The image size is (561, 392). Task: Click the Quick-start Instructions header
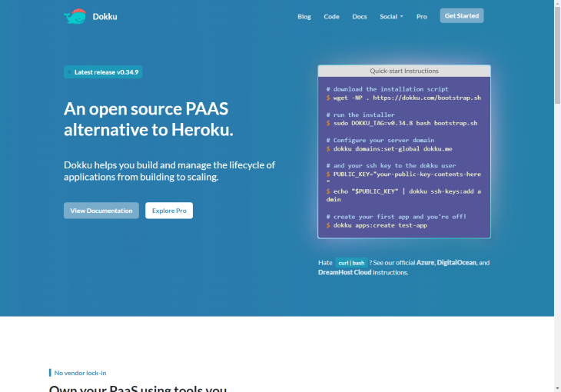403,71
